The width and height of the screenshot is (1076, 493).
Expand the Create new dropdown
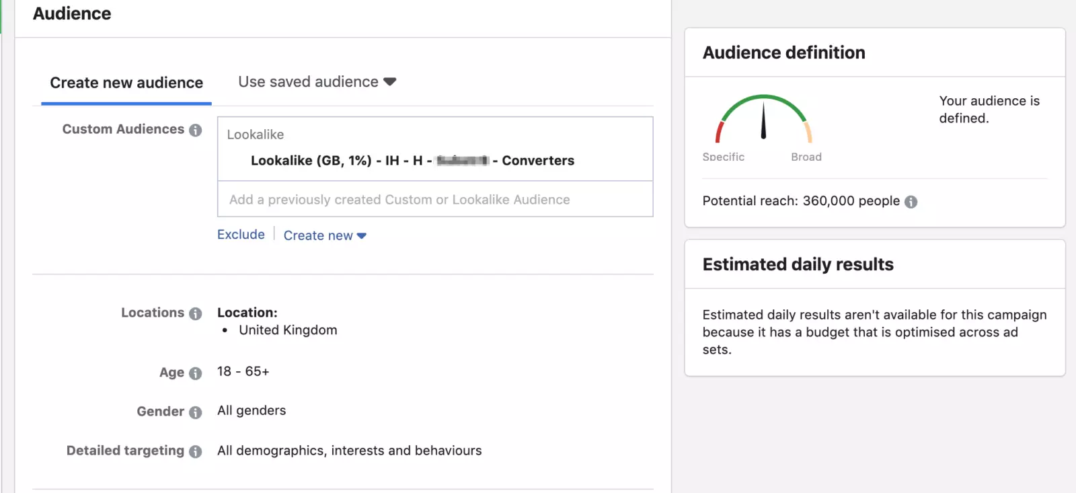coord(325,235)
